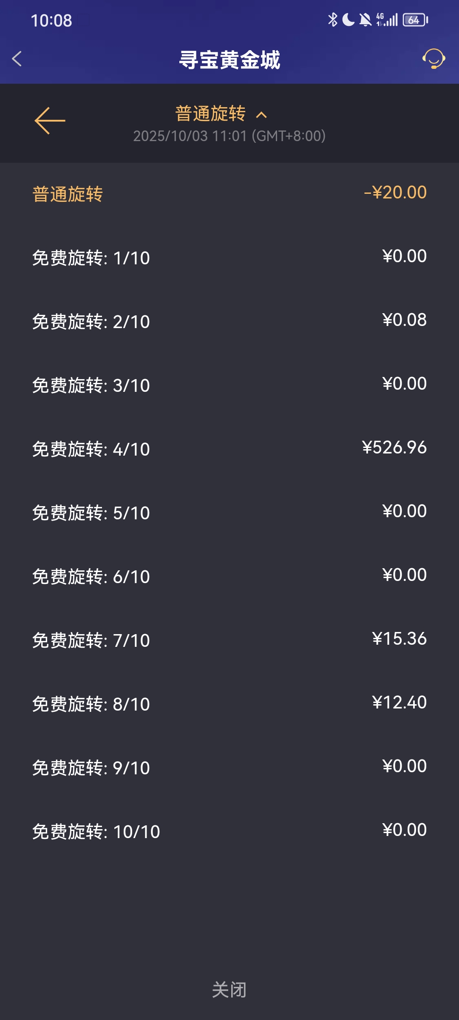Screen dimensions: 459x1020
Task: Tap the ¥12.40 amount
Action: pyautogui.click(x=399, y=703)
